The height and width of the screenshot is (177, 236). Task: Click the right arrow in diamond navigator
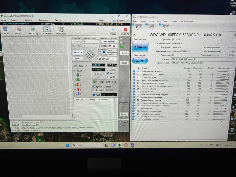click(x=92, y=54)
